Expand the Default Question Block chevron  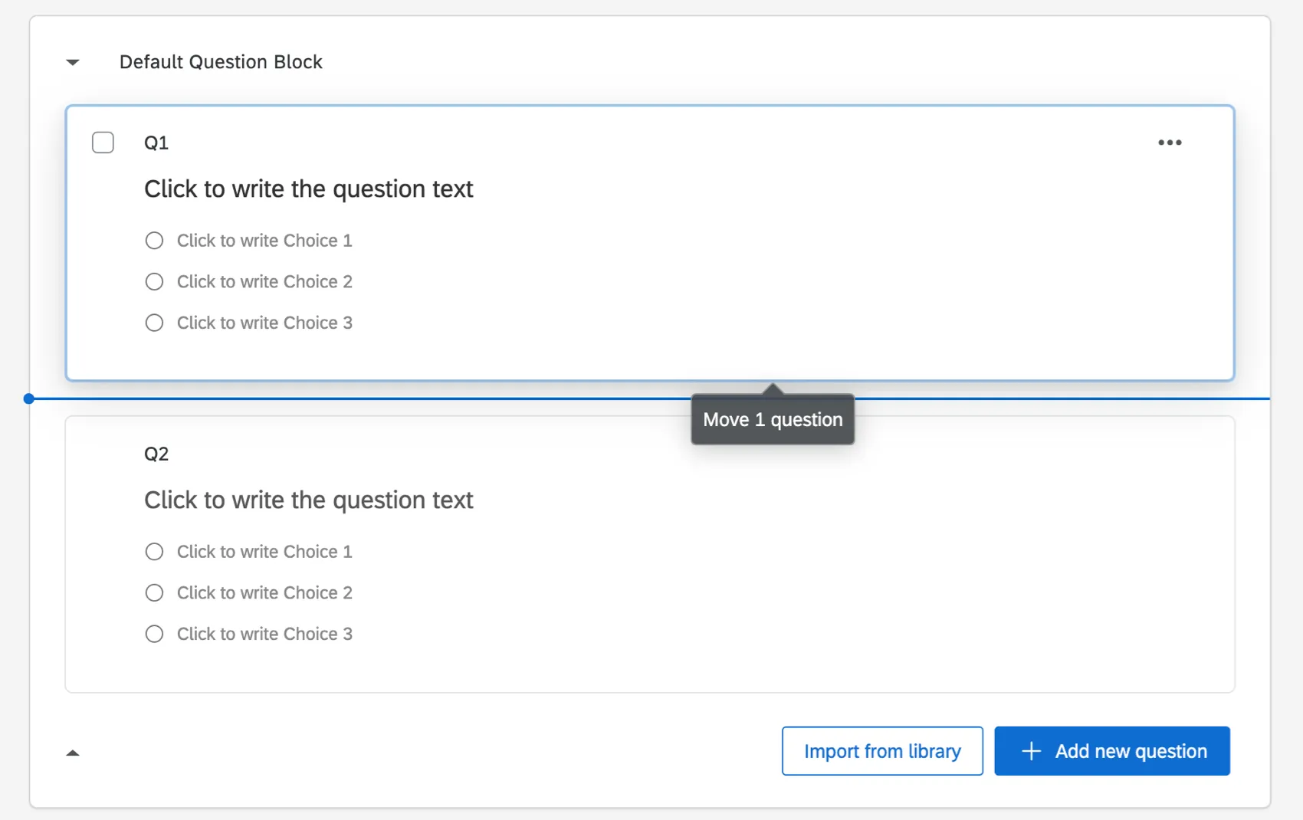(72, 61)
